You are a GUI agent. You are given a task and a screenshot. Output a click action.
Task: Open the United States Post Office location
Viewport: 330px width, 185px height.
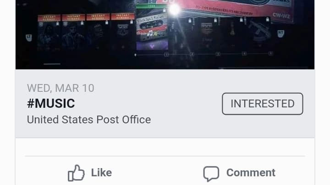click(x=89, y=120)
